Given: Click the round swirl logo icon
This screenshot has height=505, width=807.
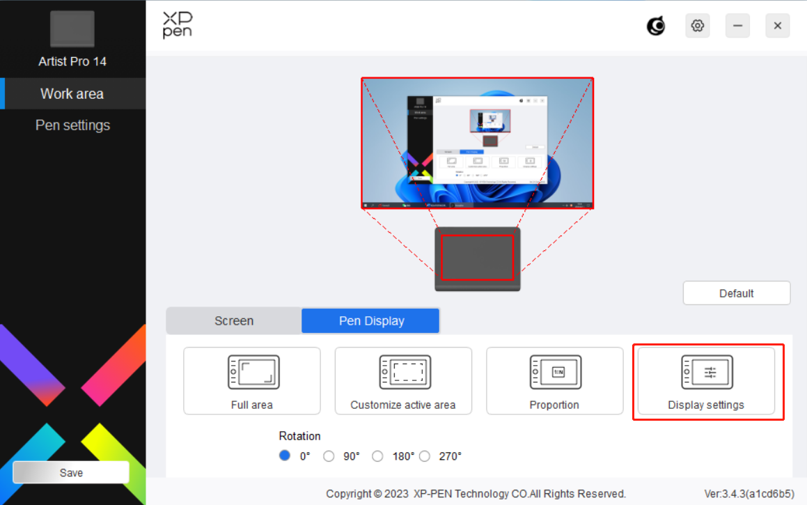Looking at the screenshot, I should (655, 26).
